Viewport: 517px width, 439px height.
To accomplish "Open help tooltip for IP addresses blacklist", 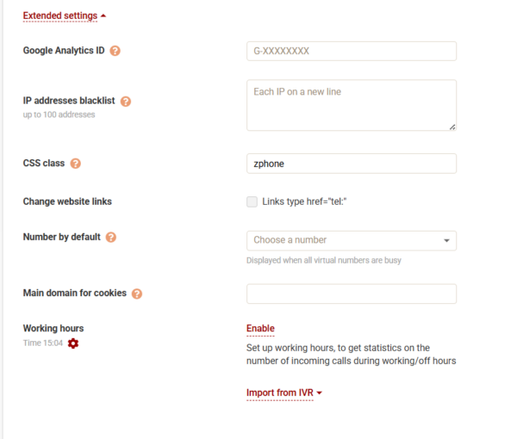I will click(x=126, y=101).
